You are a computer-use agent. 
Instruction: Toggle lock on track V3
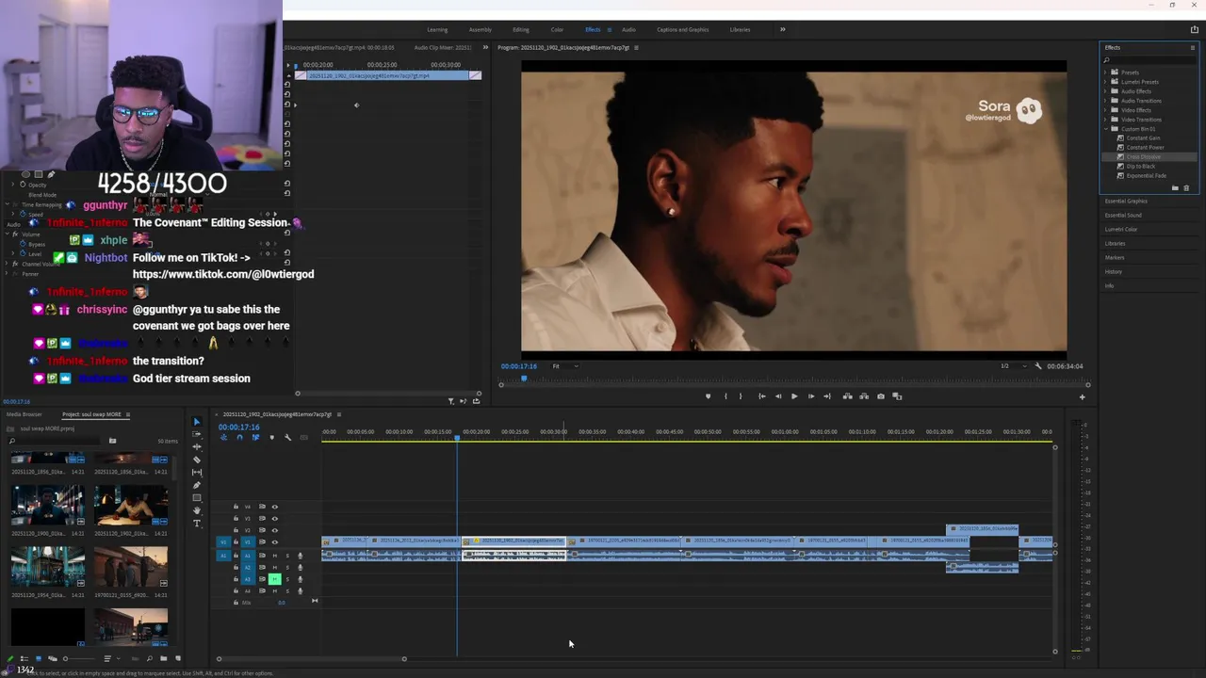point(236,519)
